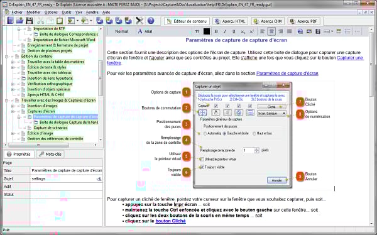Justify text in editor toolbar

tap(289, 31)
